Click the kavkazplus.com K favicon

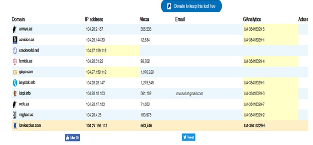click(15, 126)
